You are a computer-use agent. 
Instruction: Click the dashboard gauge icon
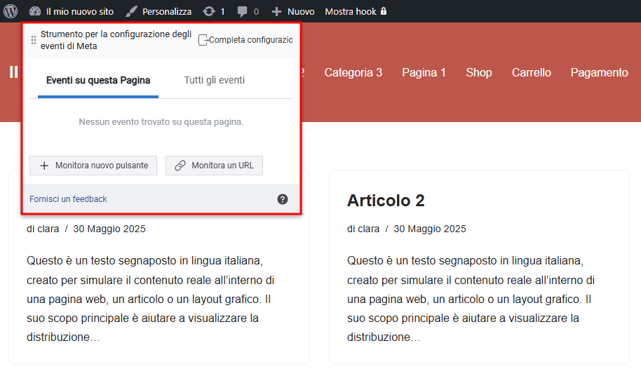pos(35,11)
